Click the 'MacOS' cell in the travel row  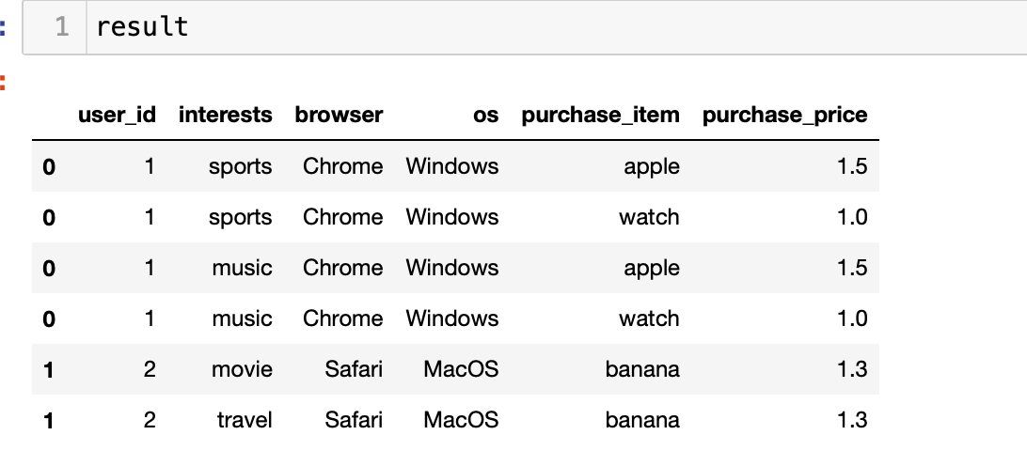(x=461, y=420)
